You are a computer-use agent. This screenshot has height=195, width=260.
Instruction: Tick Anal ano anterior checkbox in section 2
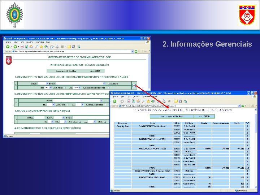(x=105, y=105)
